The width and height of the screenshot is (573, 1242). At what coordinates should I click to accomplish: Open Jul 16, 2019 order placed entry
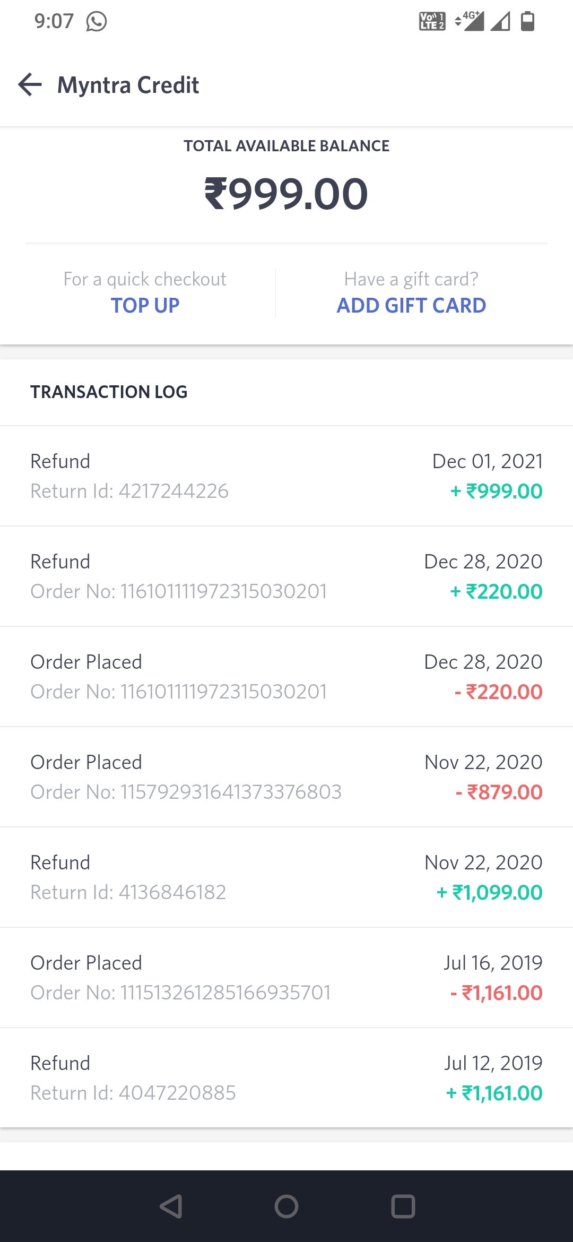pos(286,978)
